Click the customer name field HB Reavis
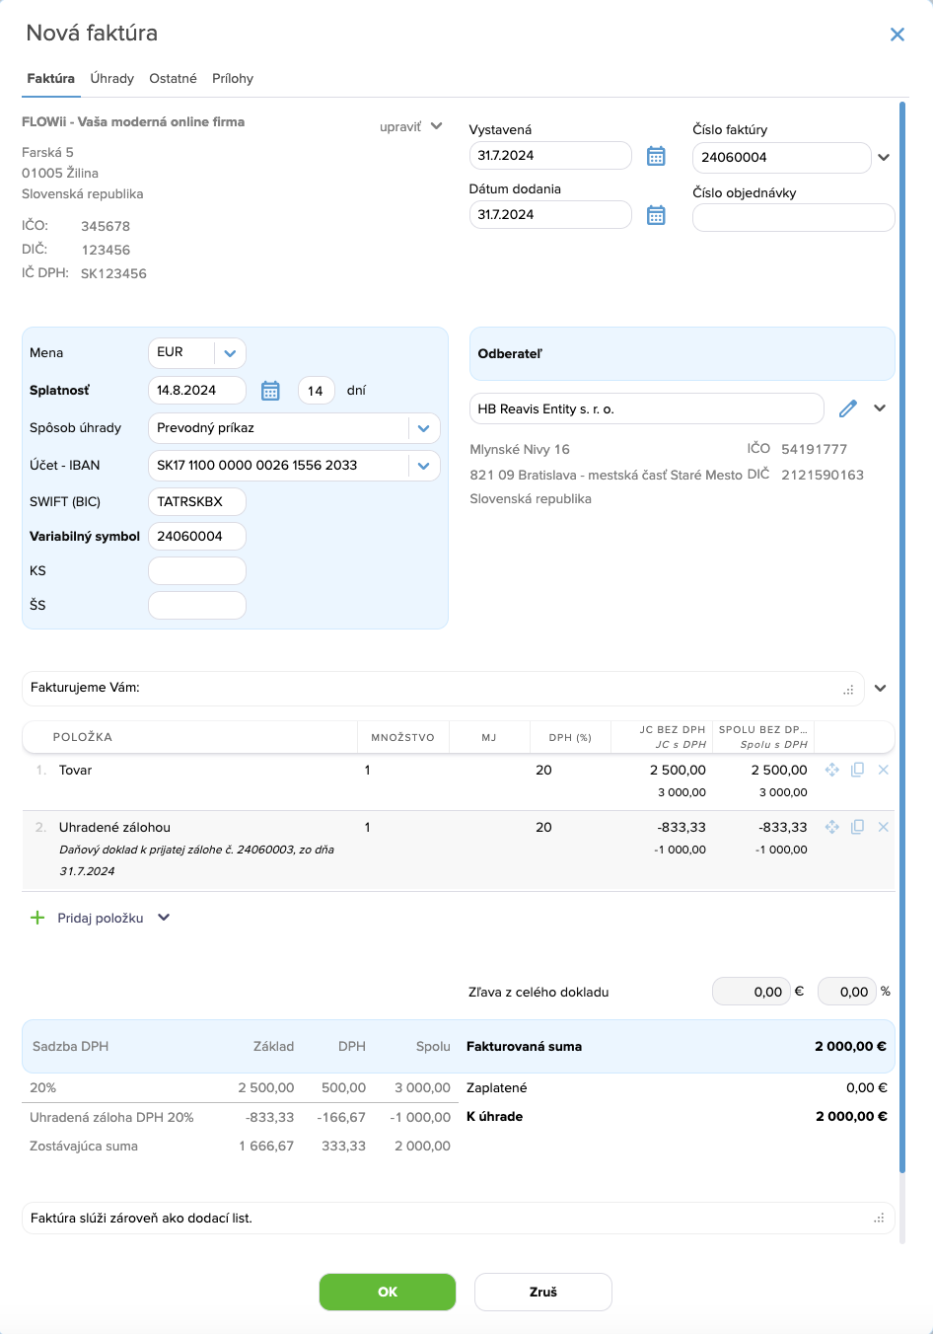This screenshot has height=1334, width=933. [647, 408]
